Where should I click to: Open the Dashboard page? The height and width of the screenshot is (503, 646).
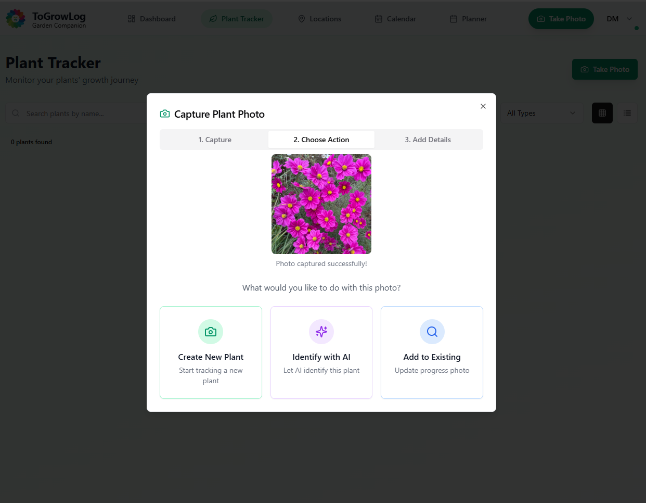pyautogui.click(x=152, y=19)
